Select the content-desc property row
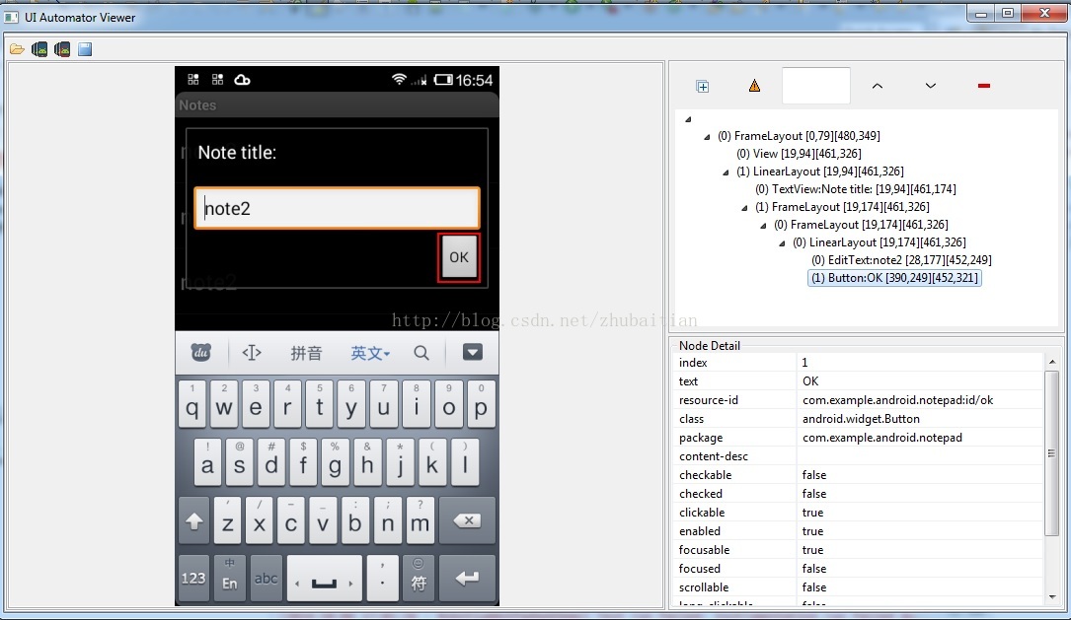 coord(859,456)
